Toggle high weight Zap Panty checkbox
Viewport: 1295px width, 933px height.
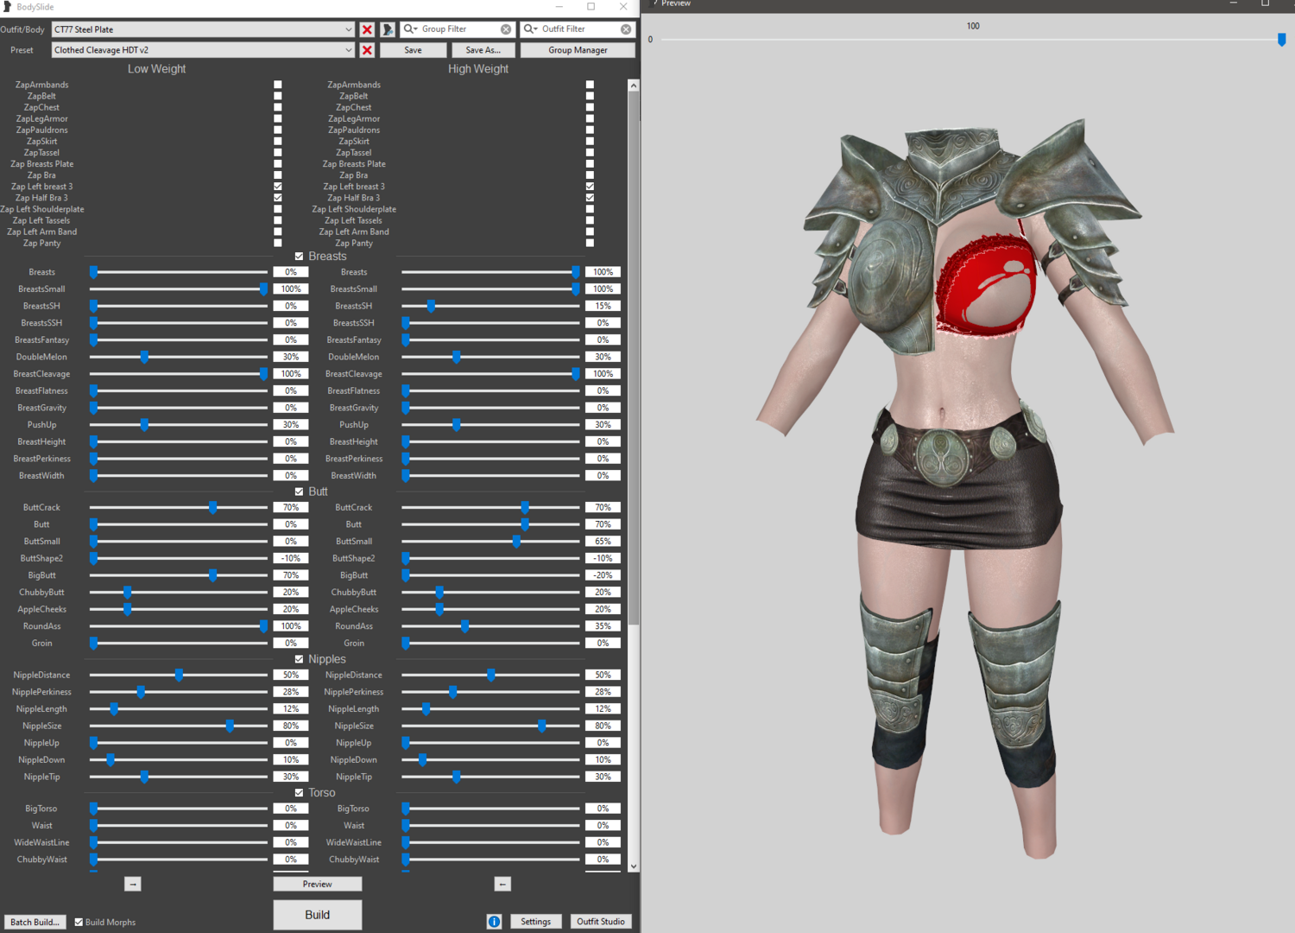590,243
